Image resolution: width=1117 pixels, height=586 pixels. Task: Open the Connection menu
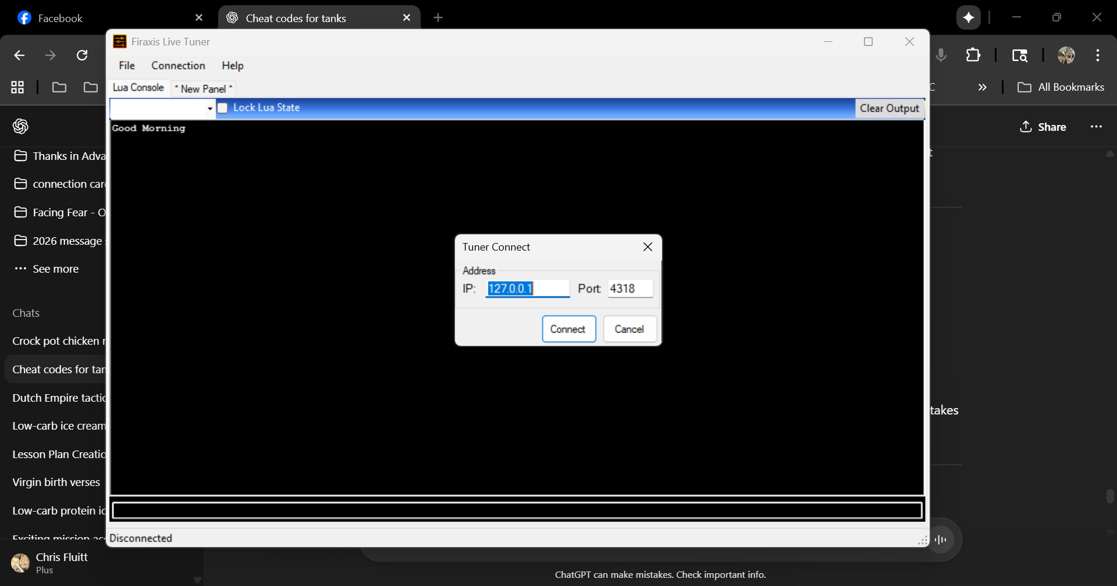tap(178, 66)
